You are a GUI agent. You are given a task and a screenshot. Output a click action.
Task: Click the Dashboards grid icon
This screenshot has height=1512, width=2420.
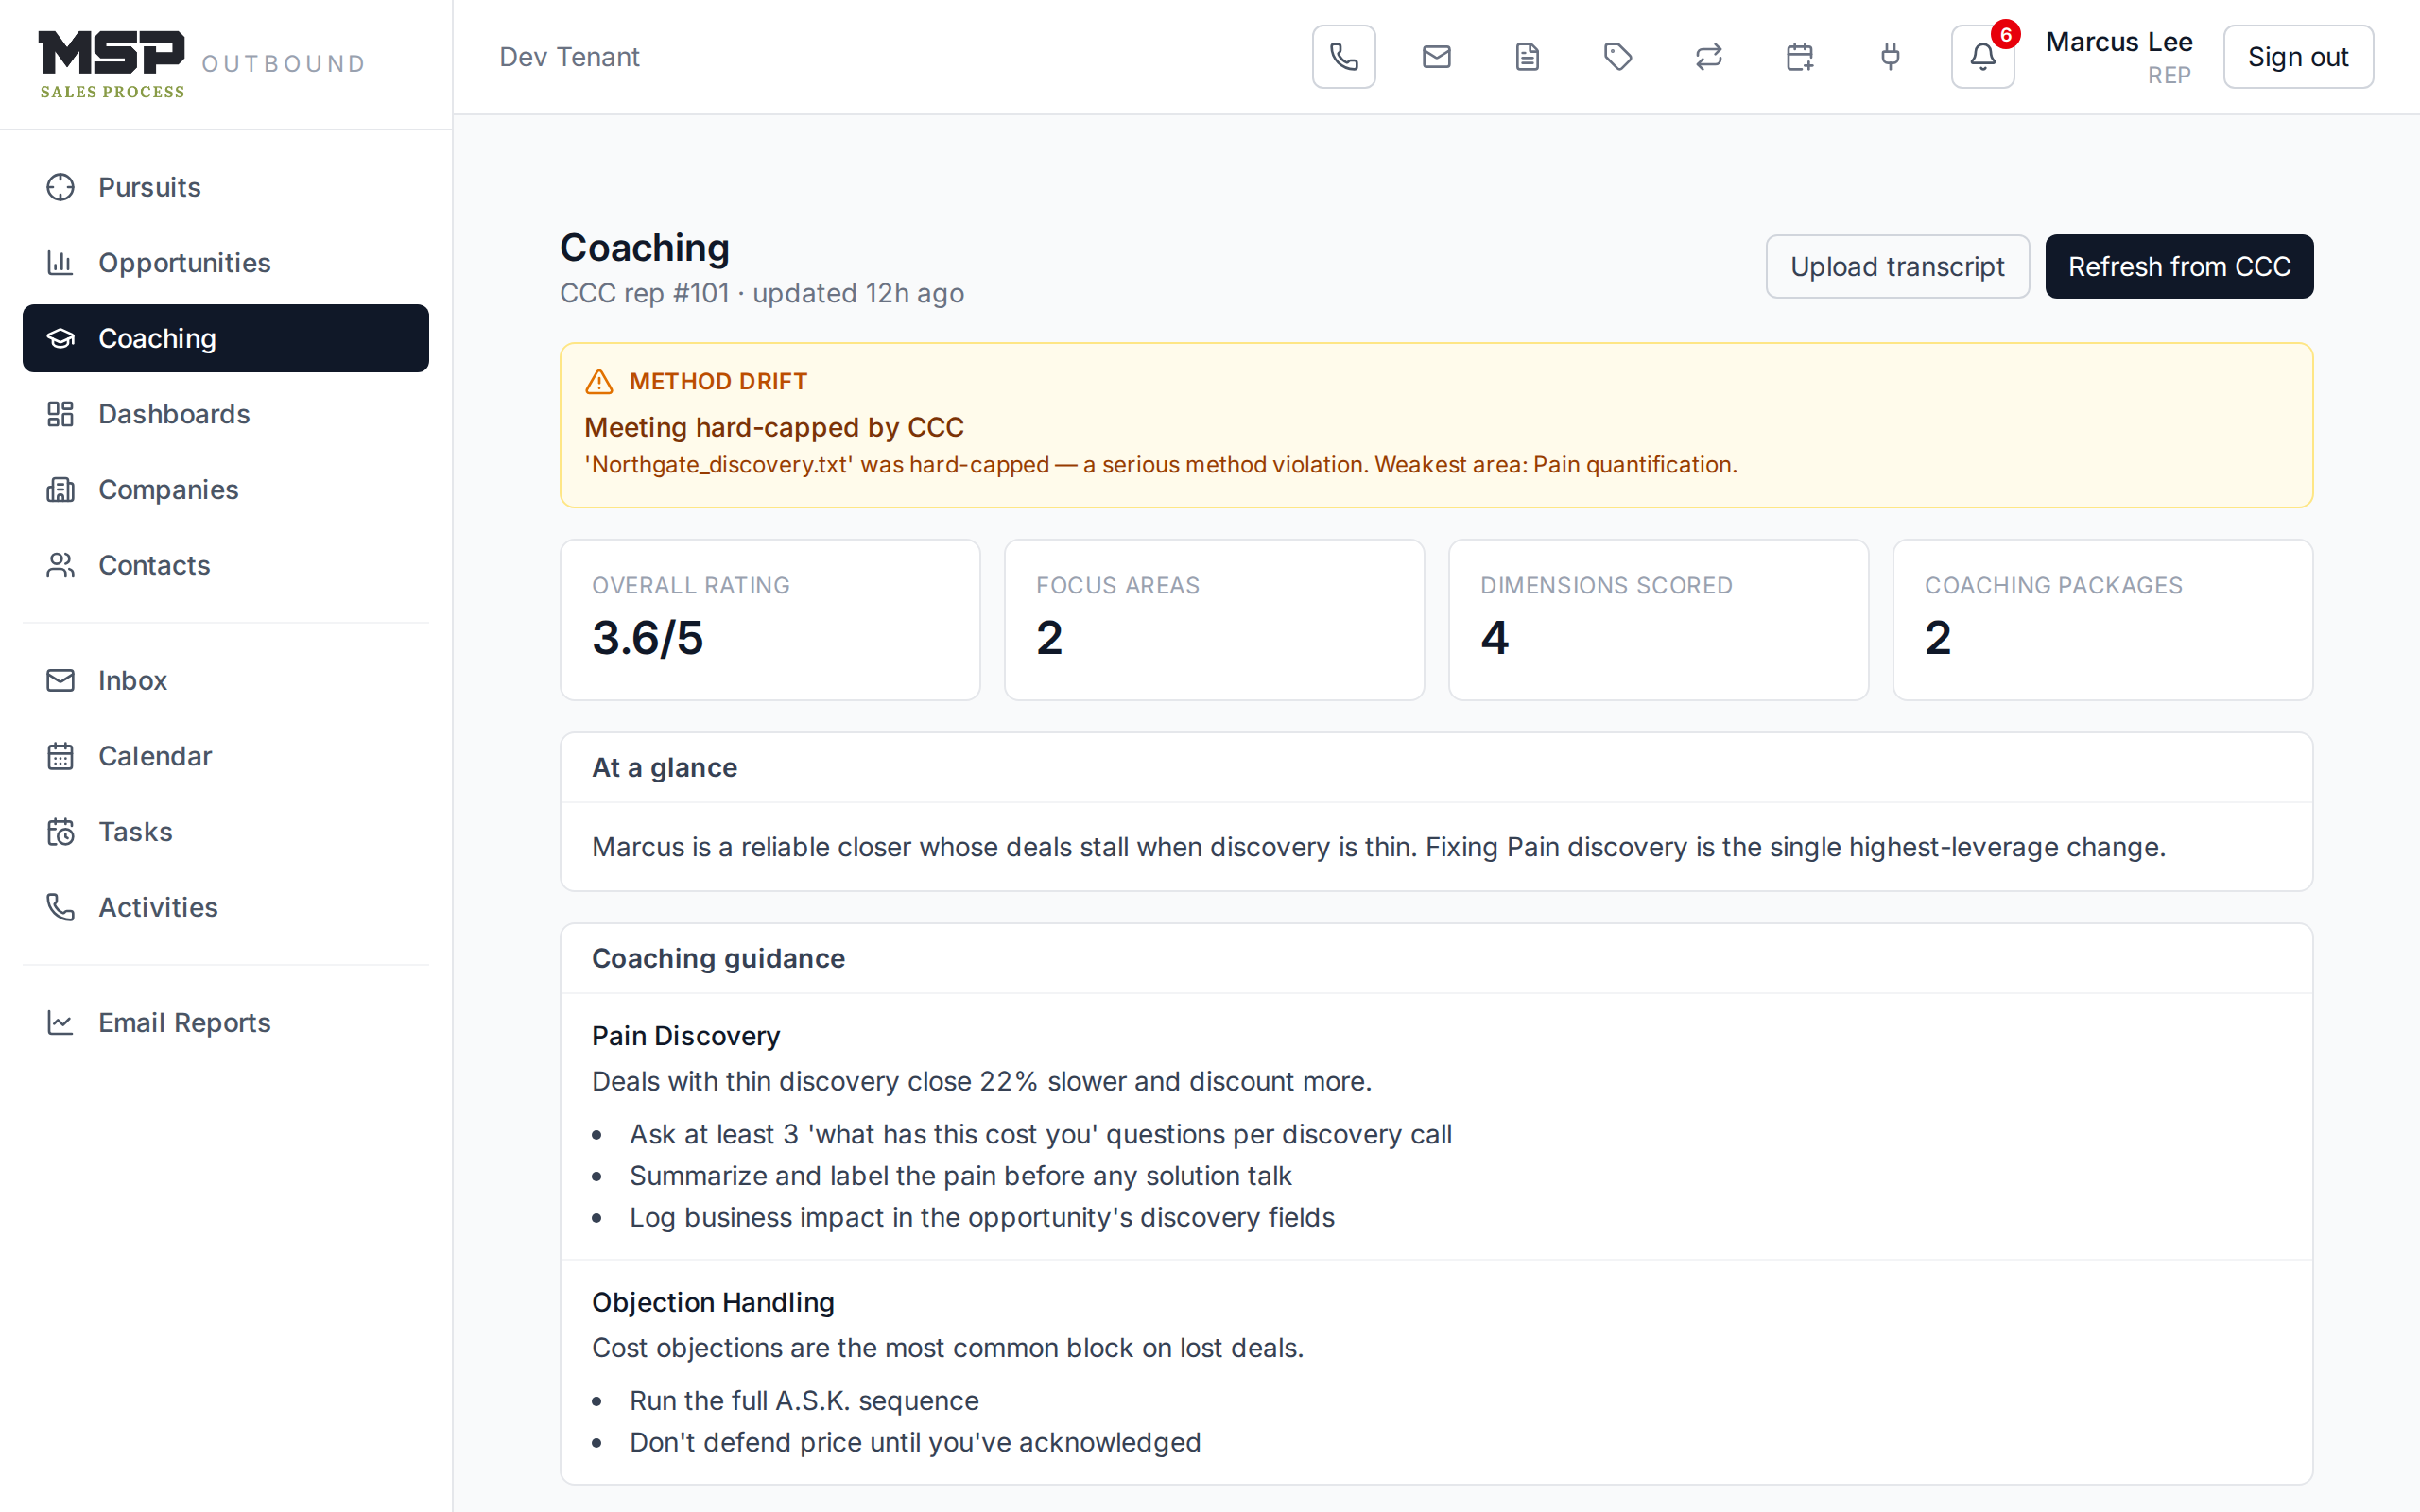[61, 414]
